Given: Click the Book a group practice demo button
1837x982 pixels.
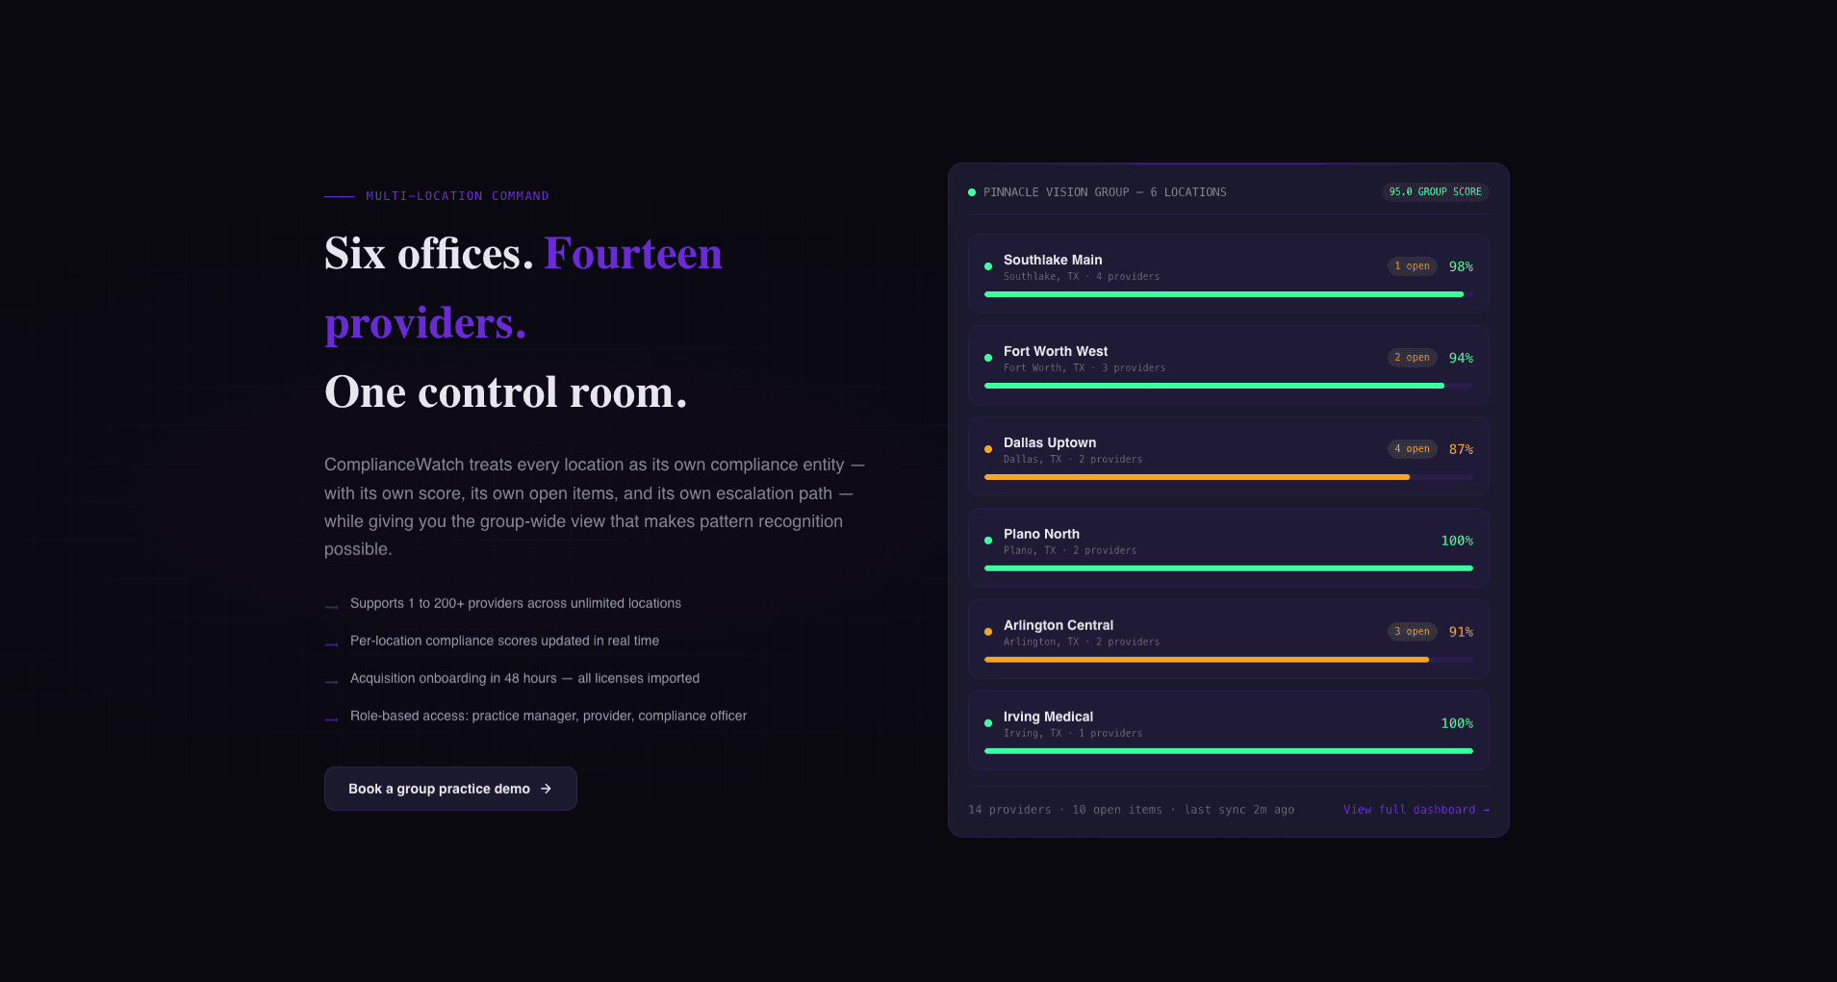Looking at the screenshot, I should point(450,789).
